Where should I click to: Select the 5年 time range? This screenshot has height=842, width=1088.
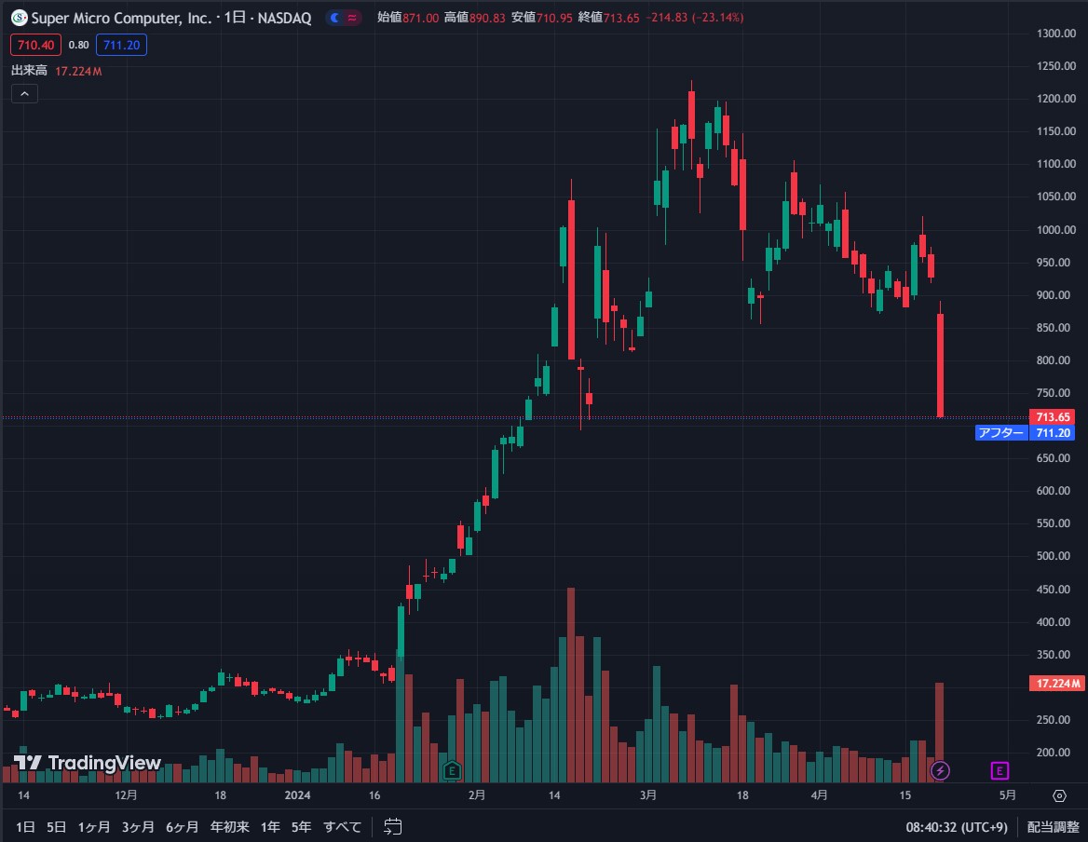click(x=301, y=827)
